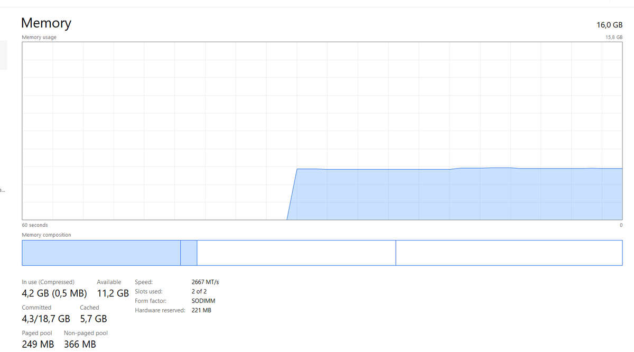Screen dimensions: 634x352
Task: Click the Free segment of composition bar
Action: point(508,253)
